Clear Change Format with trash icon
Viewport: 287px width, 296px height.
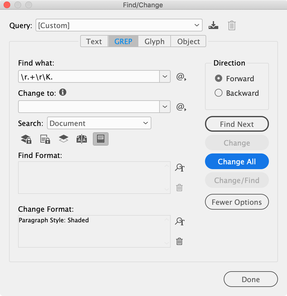tap(179, 241)
